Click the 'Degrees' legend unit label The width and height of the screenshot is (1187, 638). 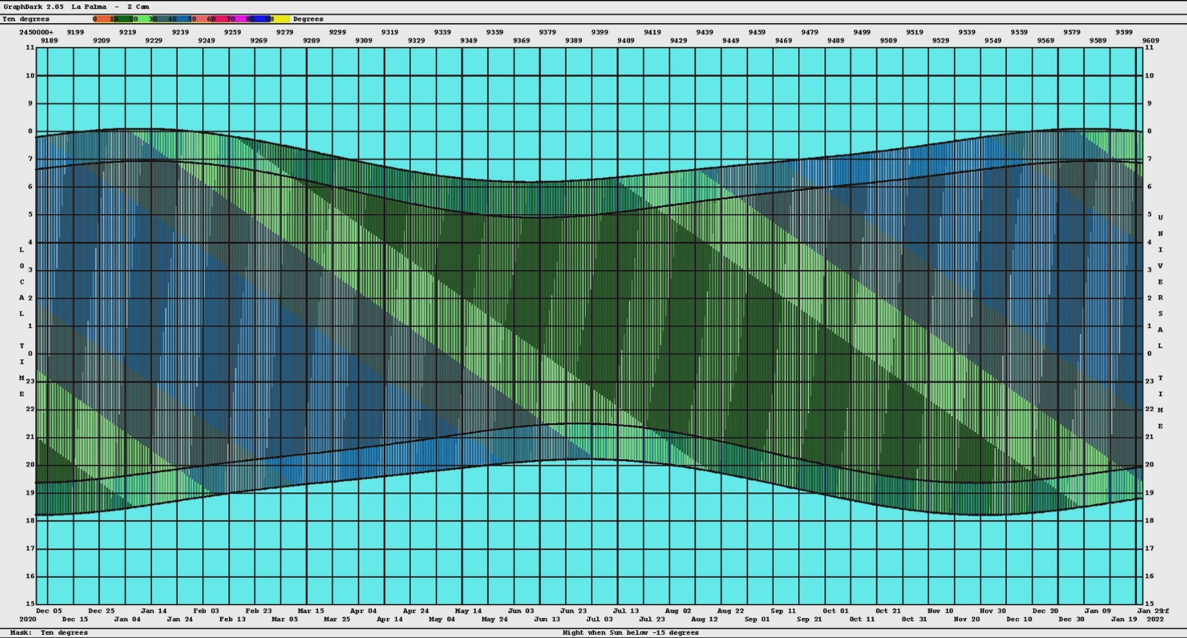click(x=308, y=19)
